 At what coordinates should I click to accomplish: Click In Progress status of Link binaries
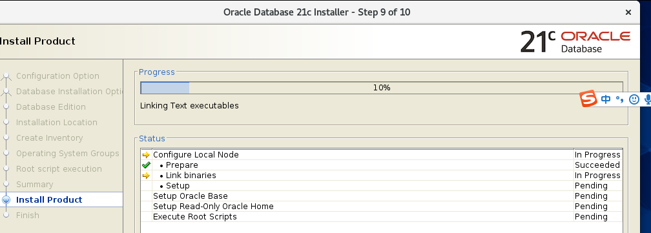(x=597, y=176)
